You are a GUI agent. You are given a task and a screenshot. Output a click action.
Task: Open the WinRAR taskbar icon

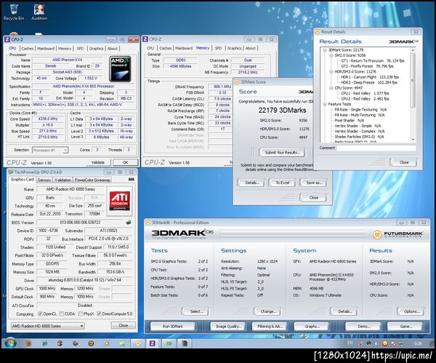click(x=185, y=343)
